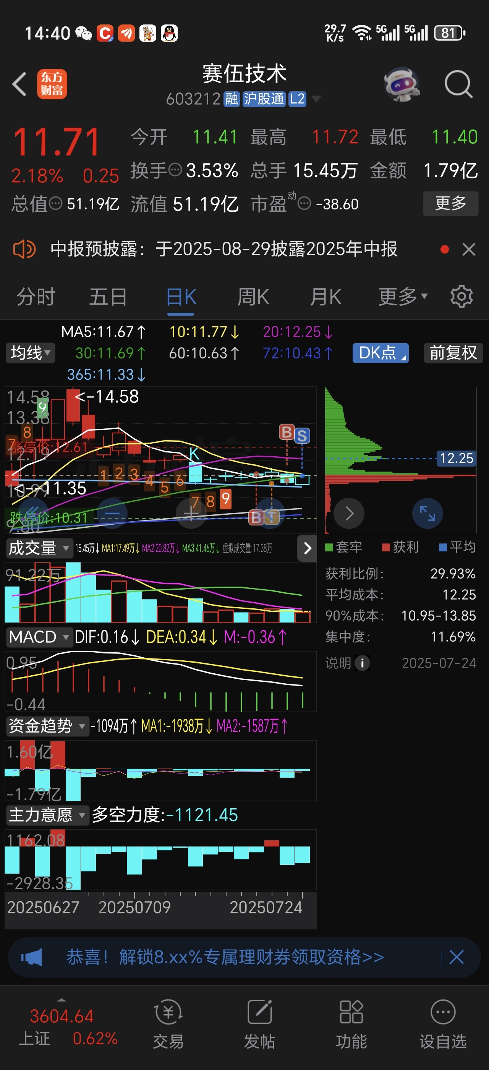The image size is (489, 1070).
Task: Tap the green 套牢 legend item
Action: coord(343,546)
